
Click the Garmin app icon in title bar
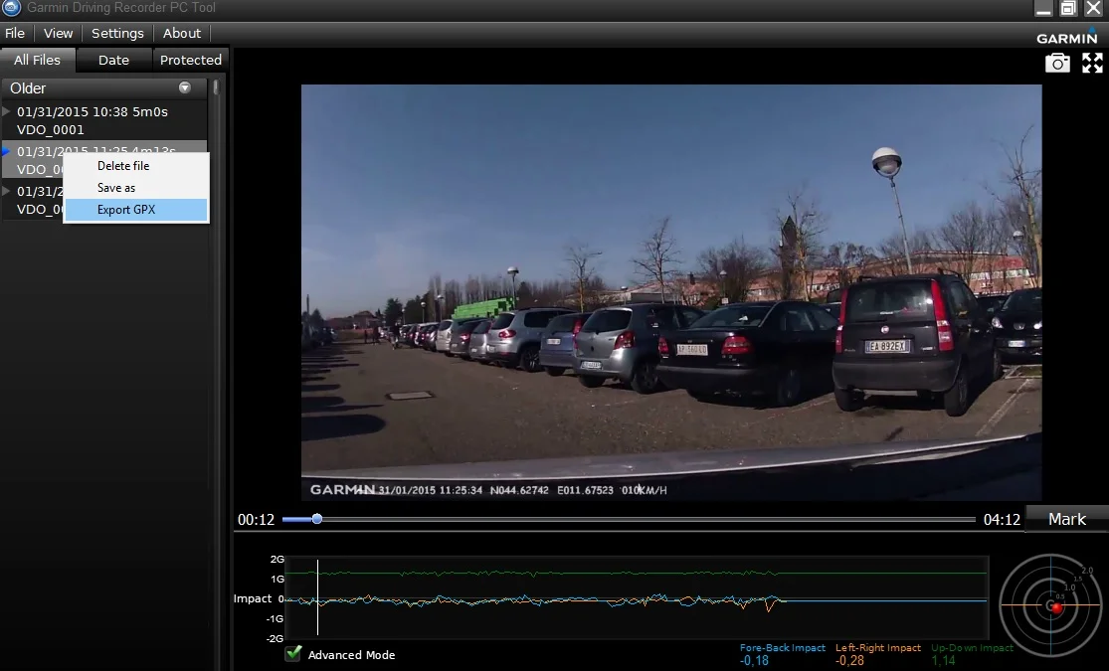click(11, 8)
